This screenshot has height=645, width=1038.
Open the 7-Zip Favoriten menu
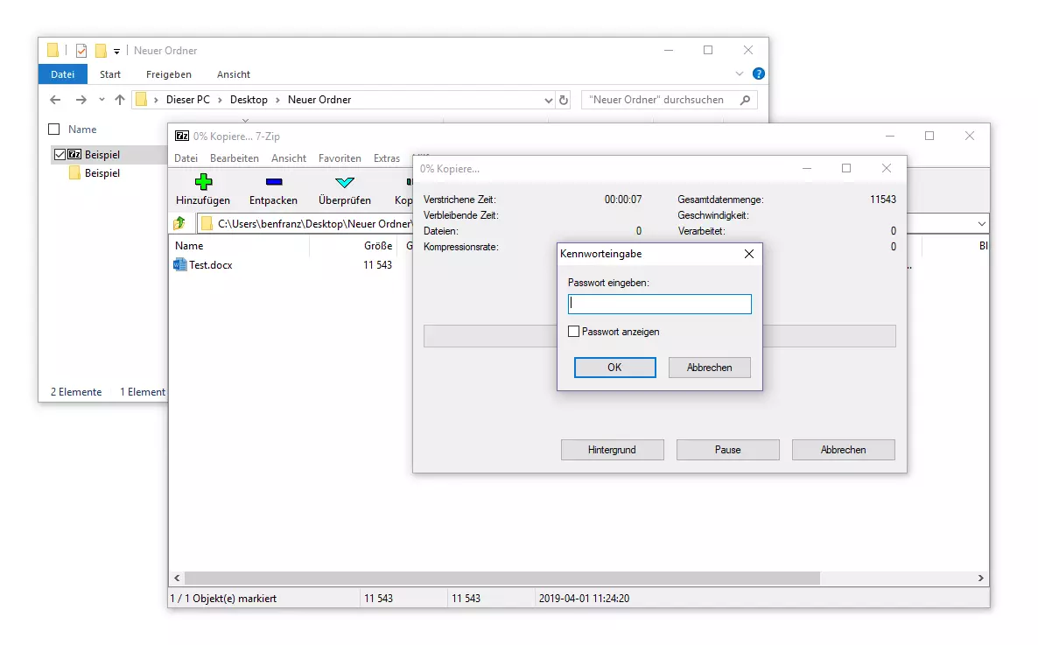(x=340, y=158)
